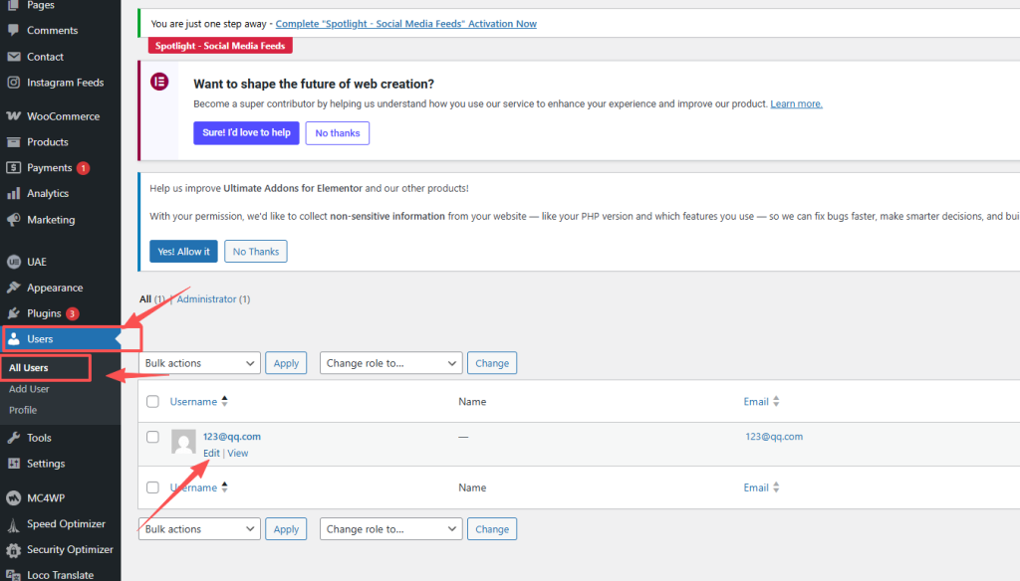Check the box for user 123@qq.com
Screen dimensions: 1020x581
tap(152, 437)
